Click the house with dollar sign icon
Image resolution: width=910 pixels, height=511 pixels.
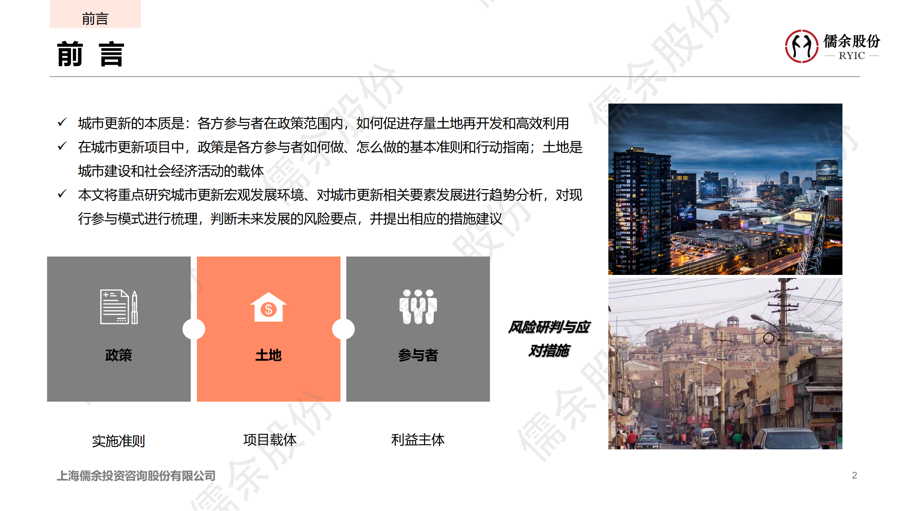pos(269,307)
